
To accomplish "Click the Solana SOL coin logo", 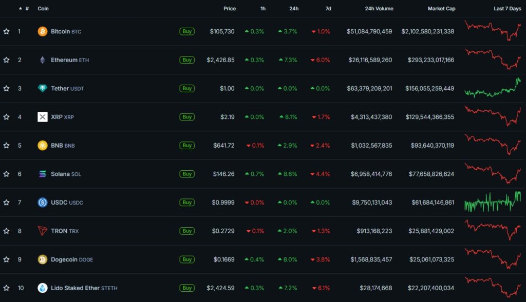I will point(42,174).
